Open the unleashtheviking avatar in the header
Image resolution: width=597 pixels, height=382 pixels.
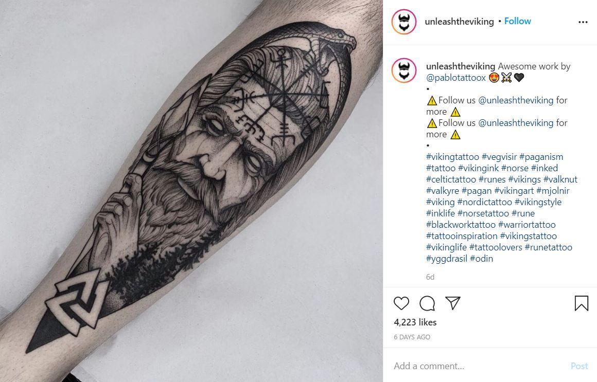click(x=404, y=22)
